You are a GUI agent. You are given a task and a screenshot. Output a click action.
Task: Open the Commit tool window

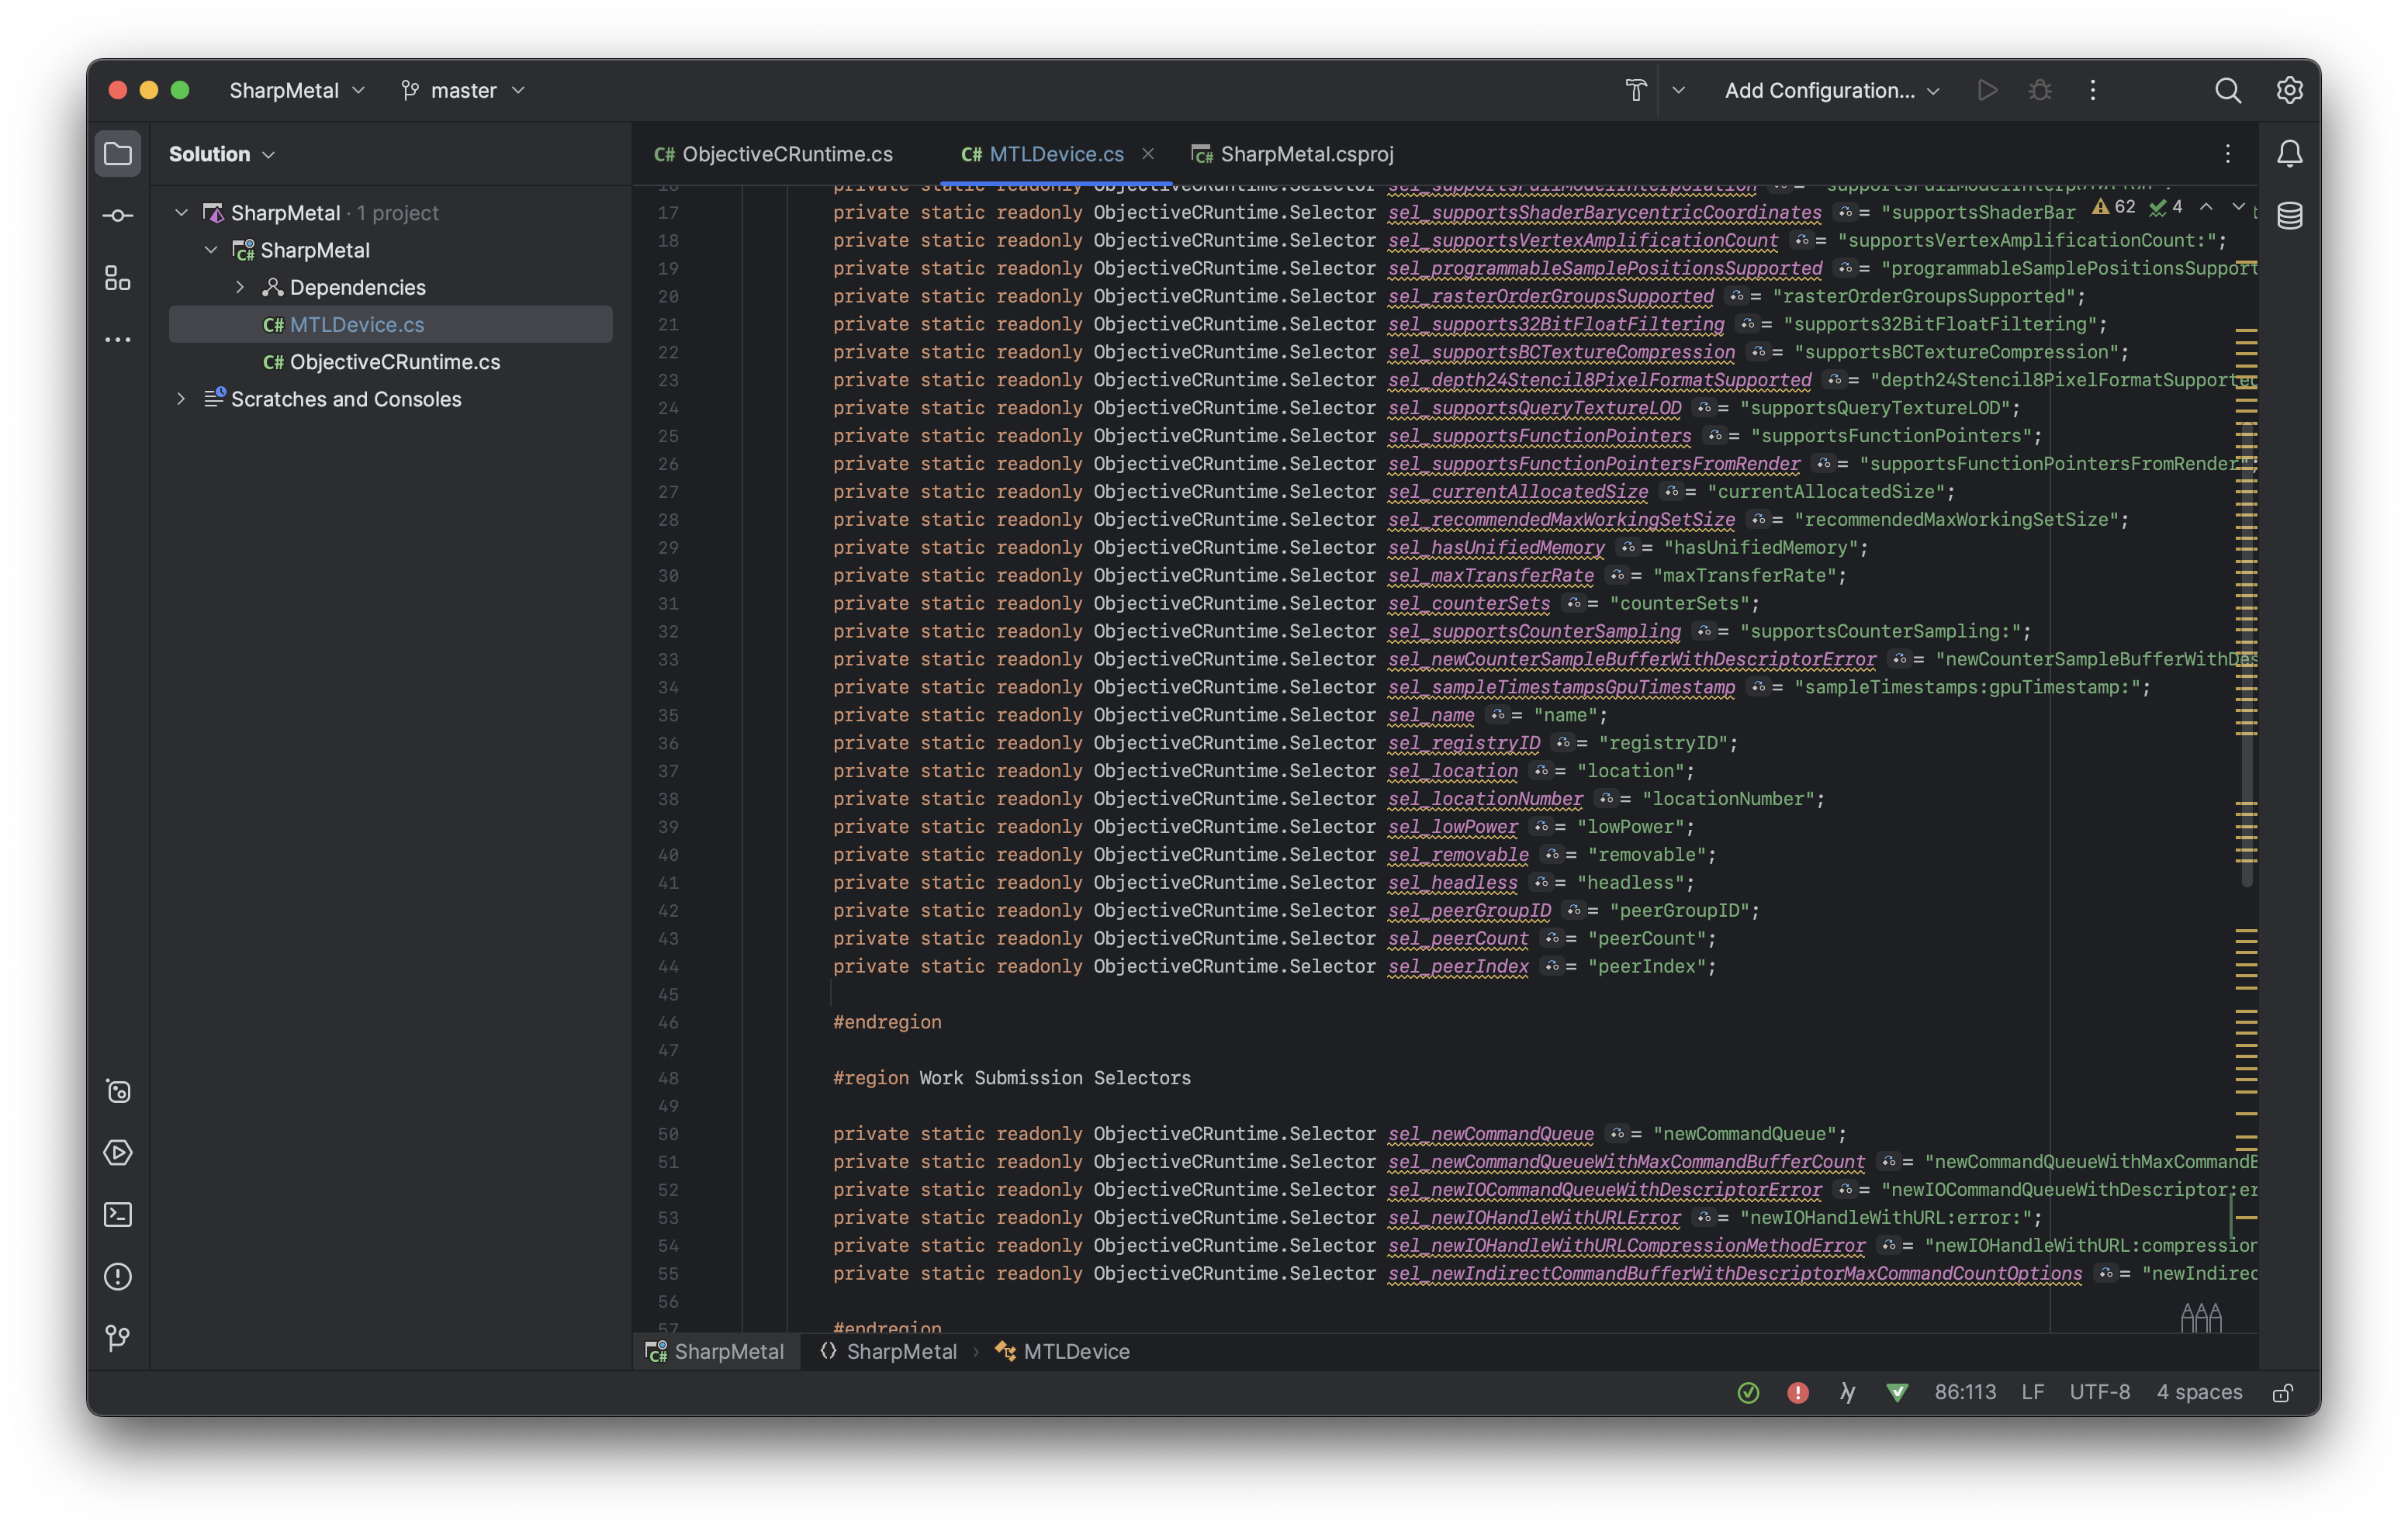pos(118,215)
